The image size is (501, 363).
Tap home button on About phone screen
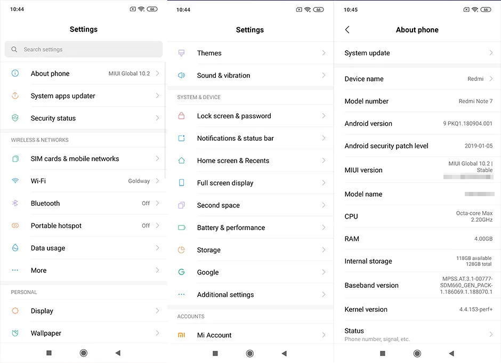[x=417, y=353]
